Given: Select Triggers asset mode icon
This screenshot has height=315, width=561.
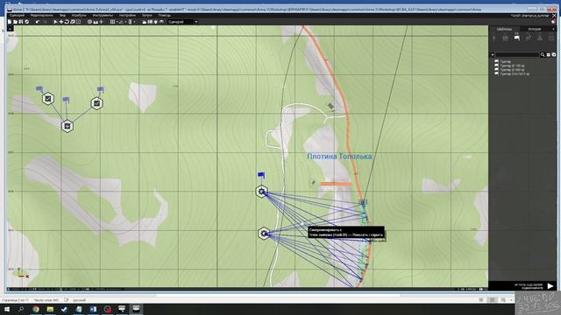Looking at the screenshot, I should click(516, 38).
